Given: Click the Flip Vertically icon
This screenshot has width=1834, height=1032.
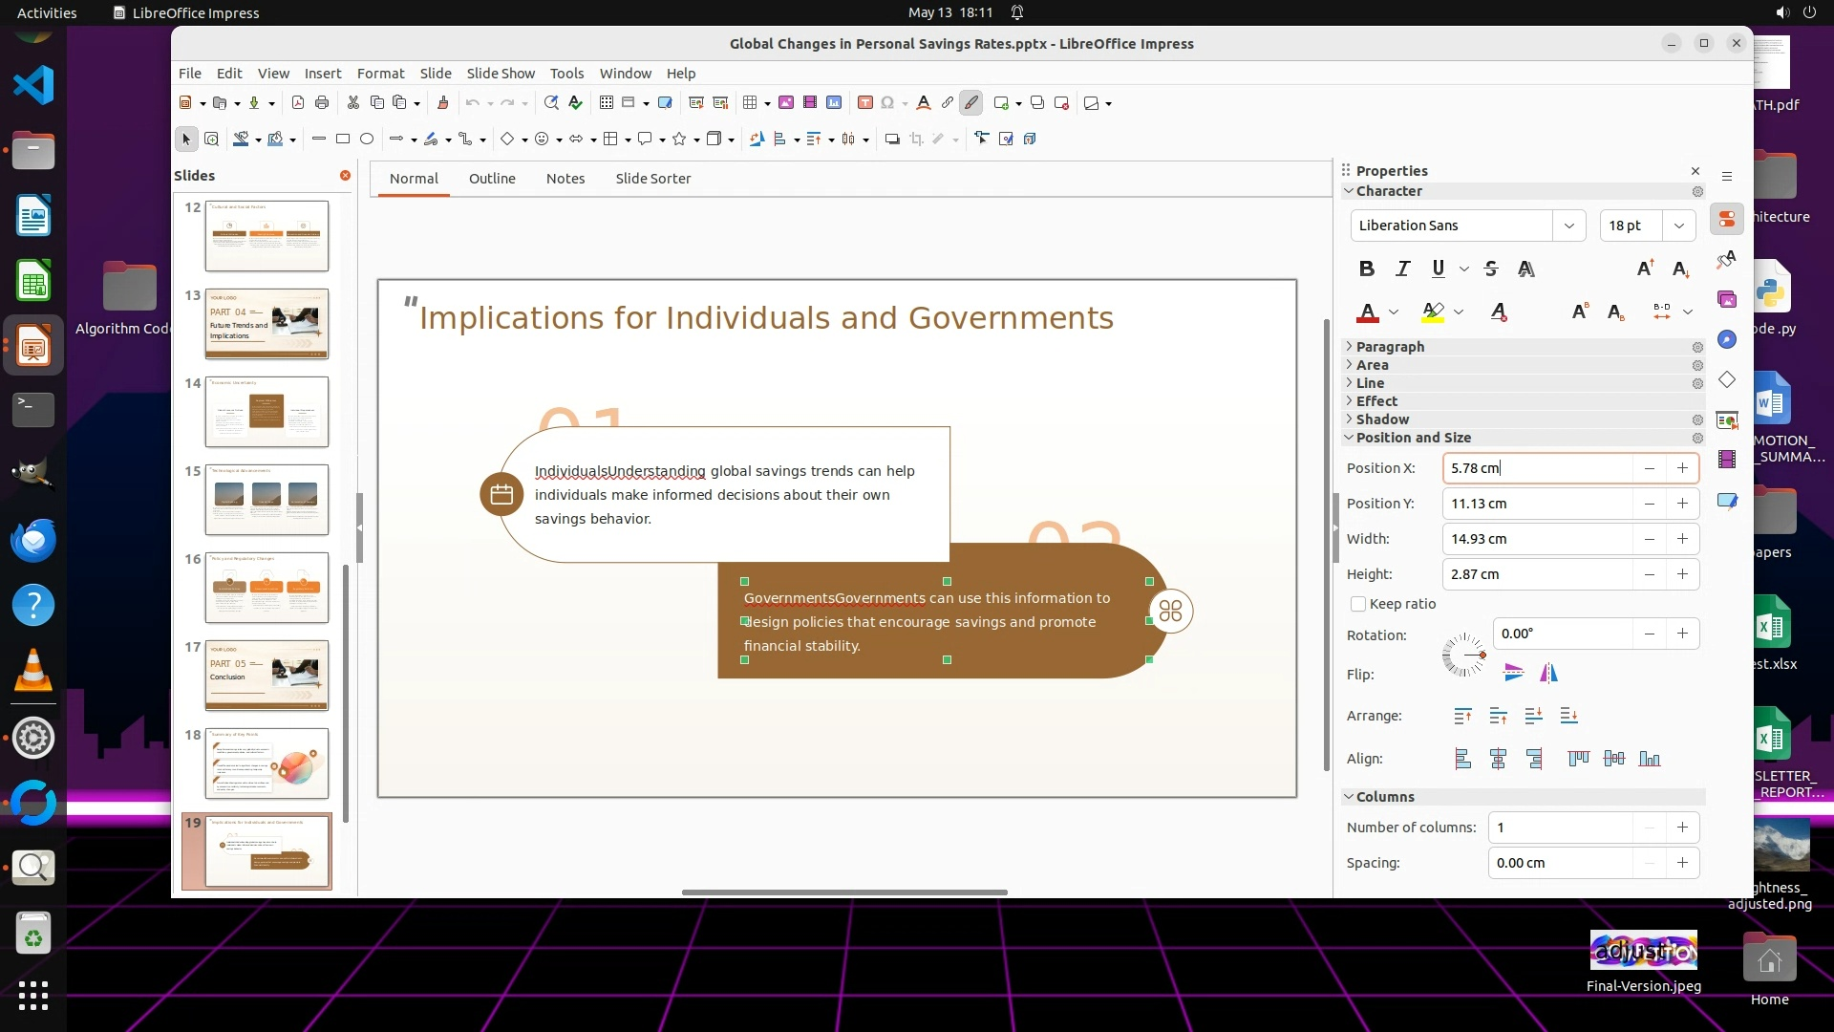Looking at the screenshot, I should (1513, 673).
